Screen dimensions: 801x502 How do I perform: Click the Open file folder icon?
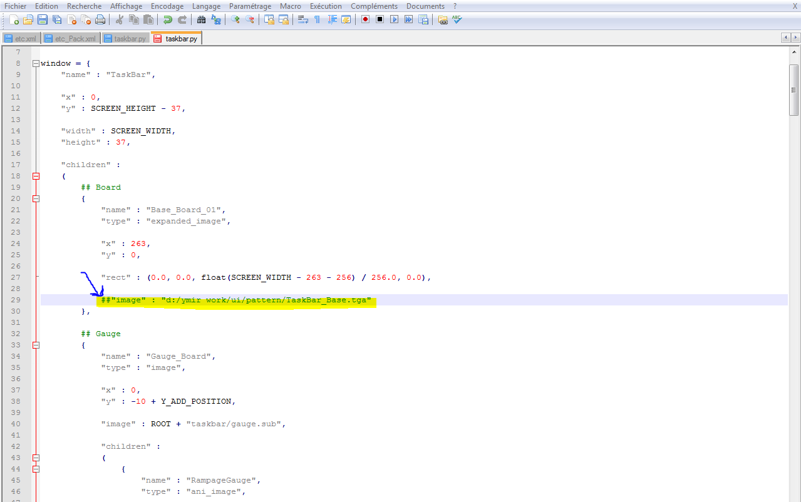click(x=28, y=19)
